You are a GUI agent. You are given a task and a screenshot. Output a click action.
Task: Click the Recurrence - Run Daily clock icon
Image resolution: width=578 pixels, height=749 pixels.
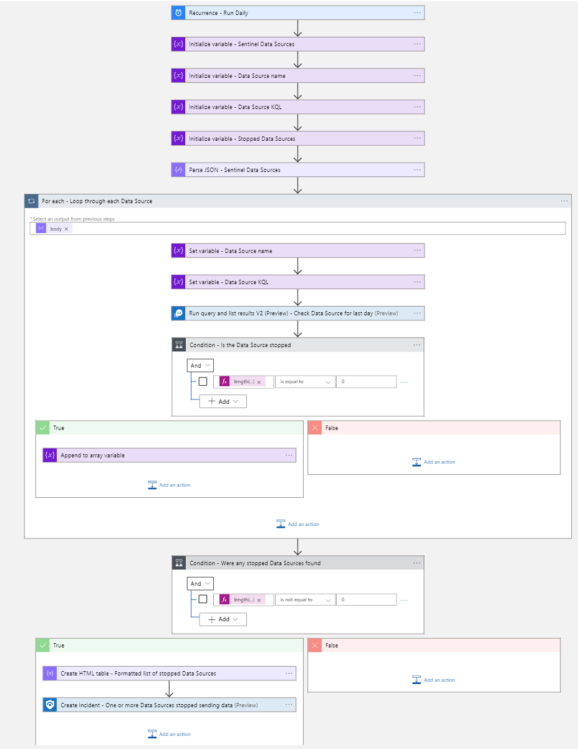click(x=178, y=13)
